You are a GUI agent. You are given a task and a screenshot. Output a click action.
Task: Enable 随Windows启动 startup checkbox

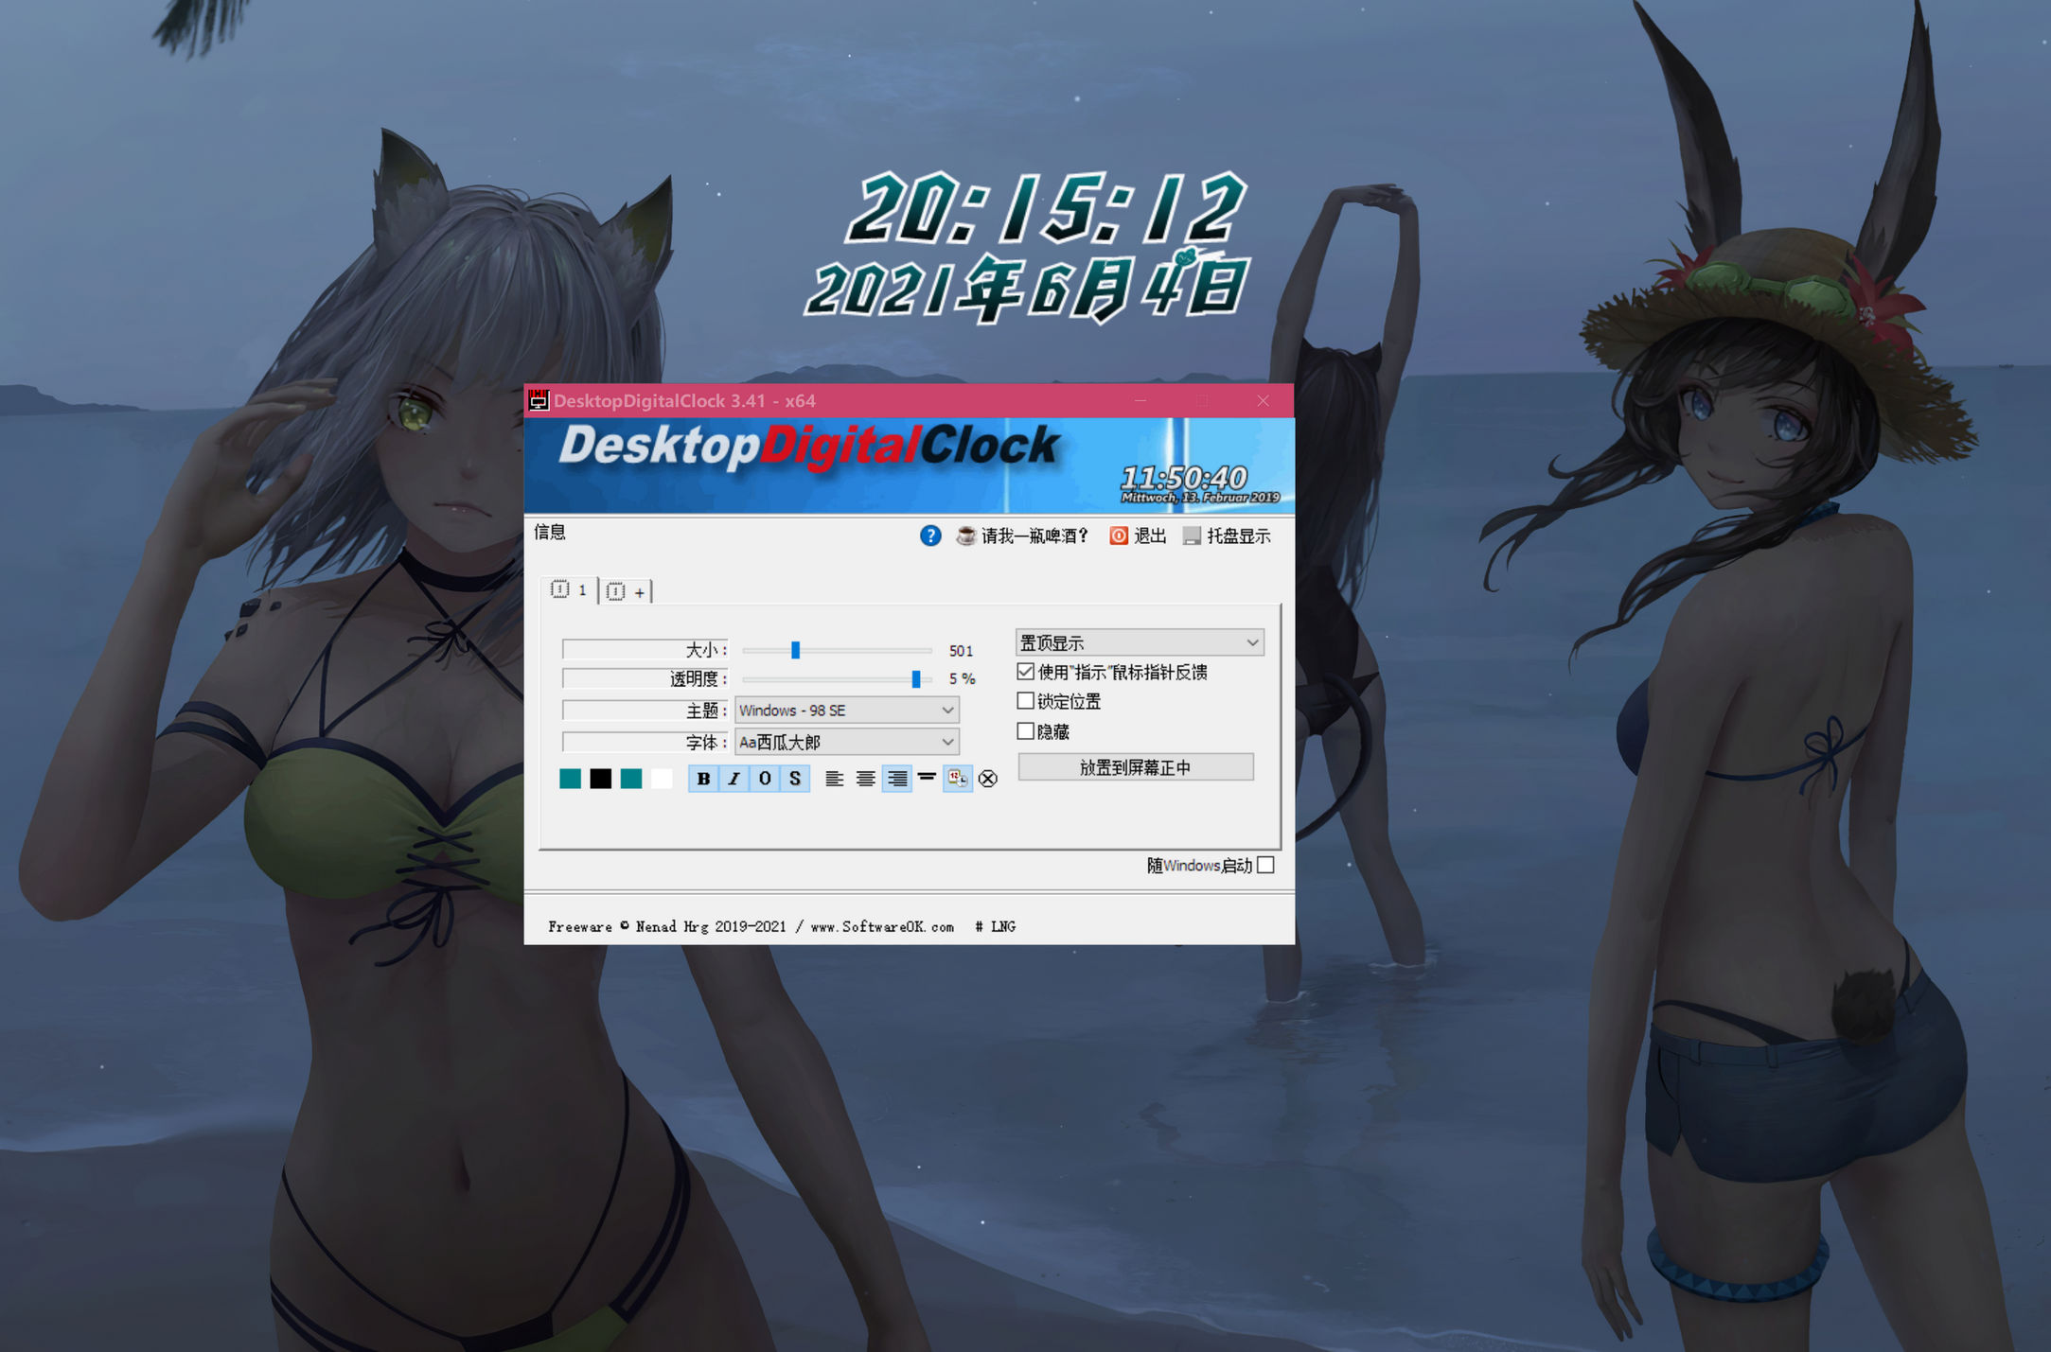tap(1266, 865)
